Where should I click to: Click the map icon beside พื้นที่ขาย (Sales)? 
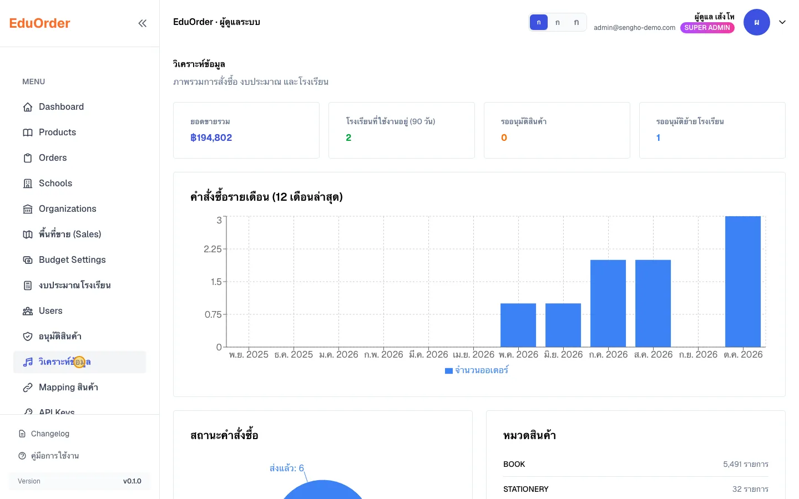(x=28, y=235)
